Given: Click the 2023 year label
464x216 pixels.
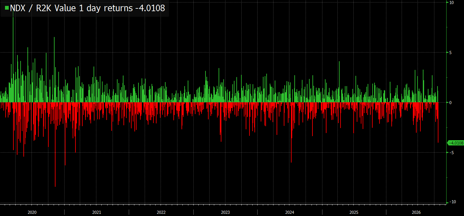Looking at the screenshot, I should [x=225, y=213].
